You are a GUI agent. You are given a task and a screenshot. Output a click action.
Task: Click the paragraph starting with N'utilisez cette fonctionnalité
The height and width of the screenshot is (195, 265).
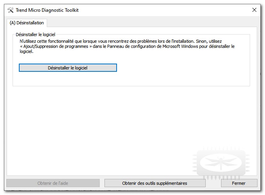(127, 46)
